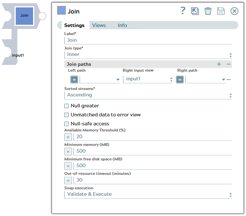
Task: Close the Join settings dialog
Action: (234, 11)
